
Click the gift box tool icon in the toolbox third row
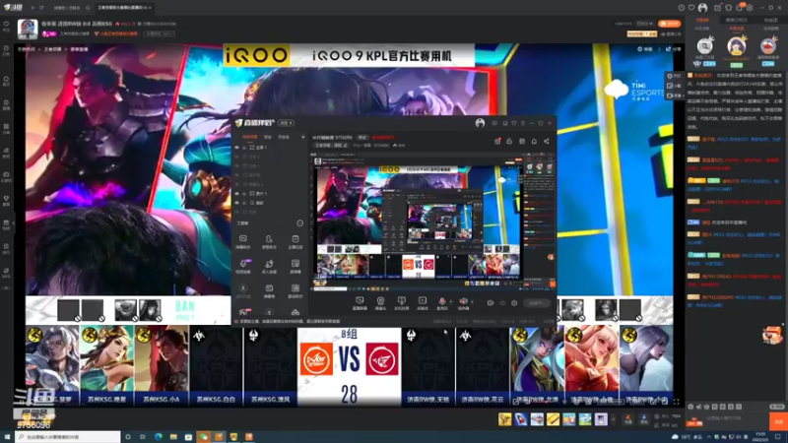269,287
